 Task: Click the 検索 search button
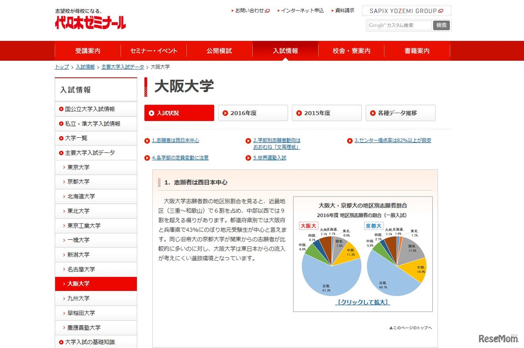[441, 25]
